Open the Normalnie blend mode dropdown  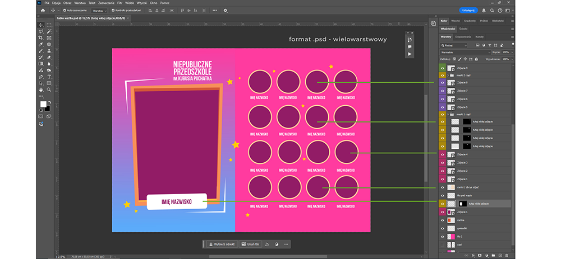coord(466,52)
